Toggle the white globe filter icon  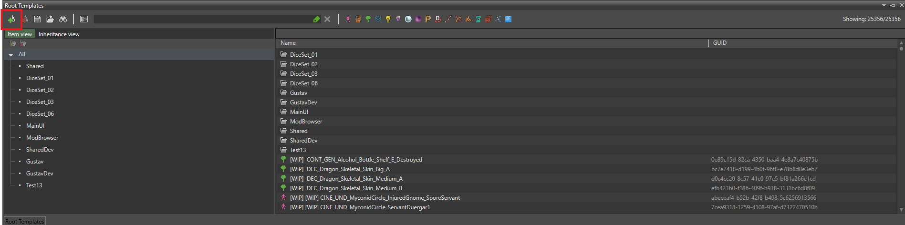click(x=408, y=19)
